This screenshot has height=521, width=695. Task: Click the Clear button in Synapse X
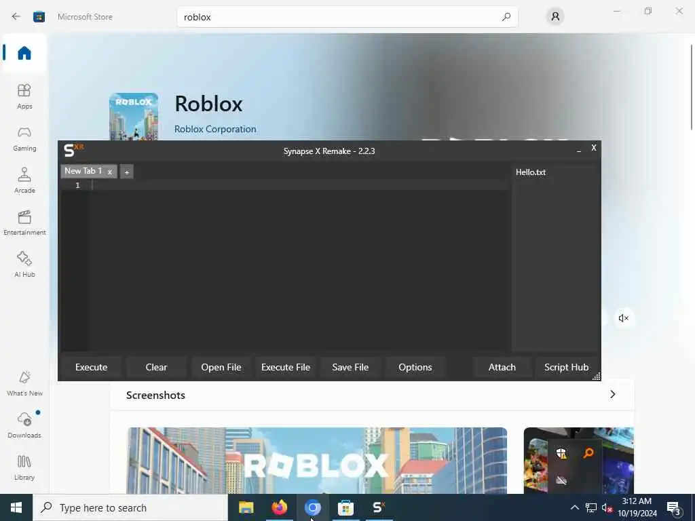[156, 367]
